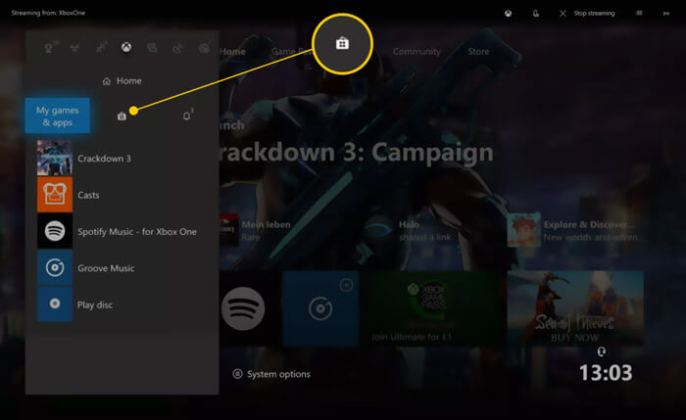This screenshot has width=686, height=420.
Task: Open the blue Groove Music dashboard tile
Action: (x=320, y=308)
